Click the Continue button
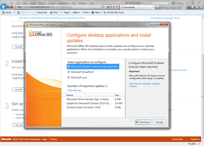204x146 pixels. point(143,122)
